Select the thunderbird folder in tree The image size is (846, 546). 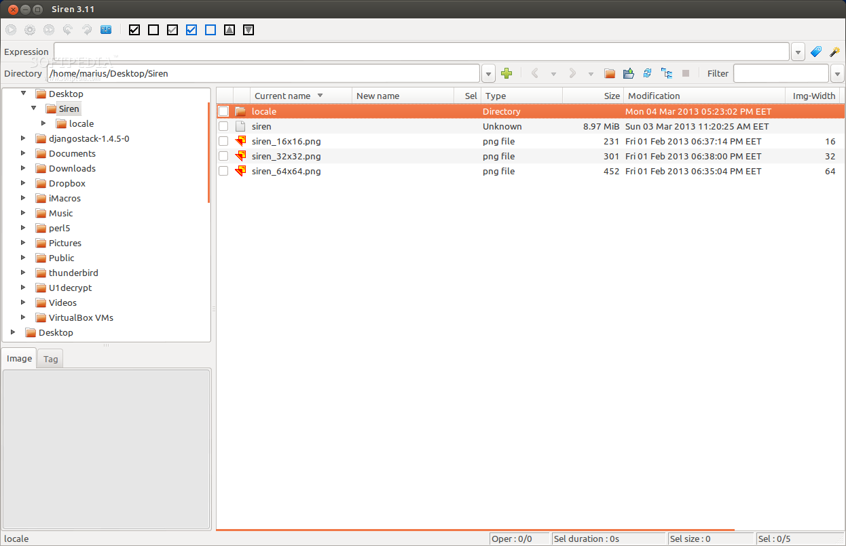[x=73, y=273]
